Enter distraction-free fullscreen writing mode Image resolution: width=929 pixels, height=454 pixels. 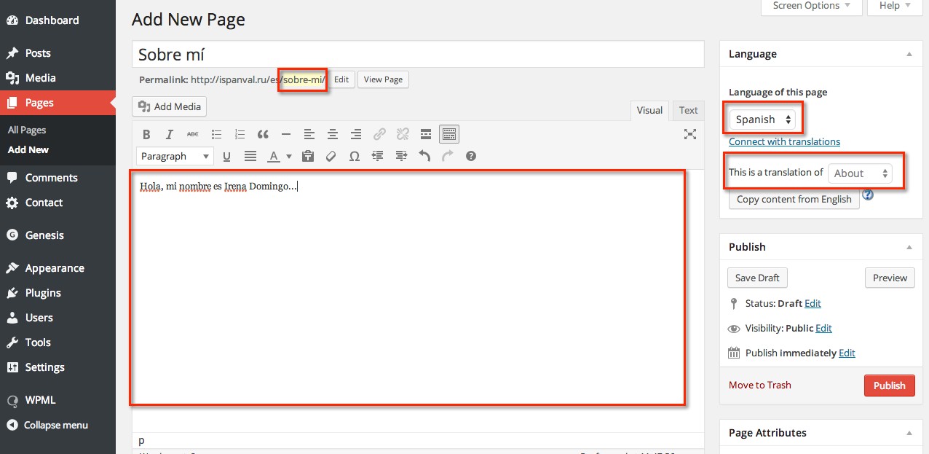pyautogui.click(x=690, y=134)
